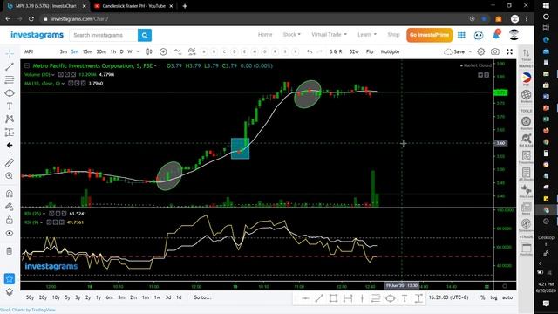Viewport: 558px width, 314px height.
Task: Open the user profile avatar
Action: coord(514,35)
